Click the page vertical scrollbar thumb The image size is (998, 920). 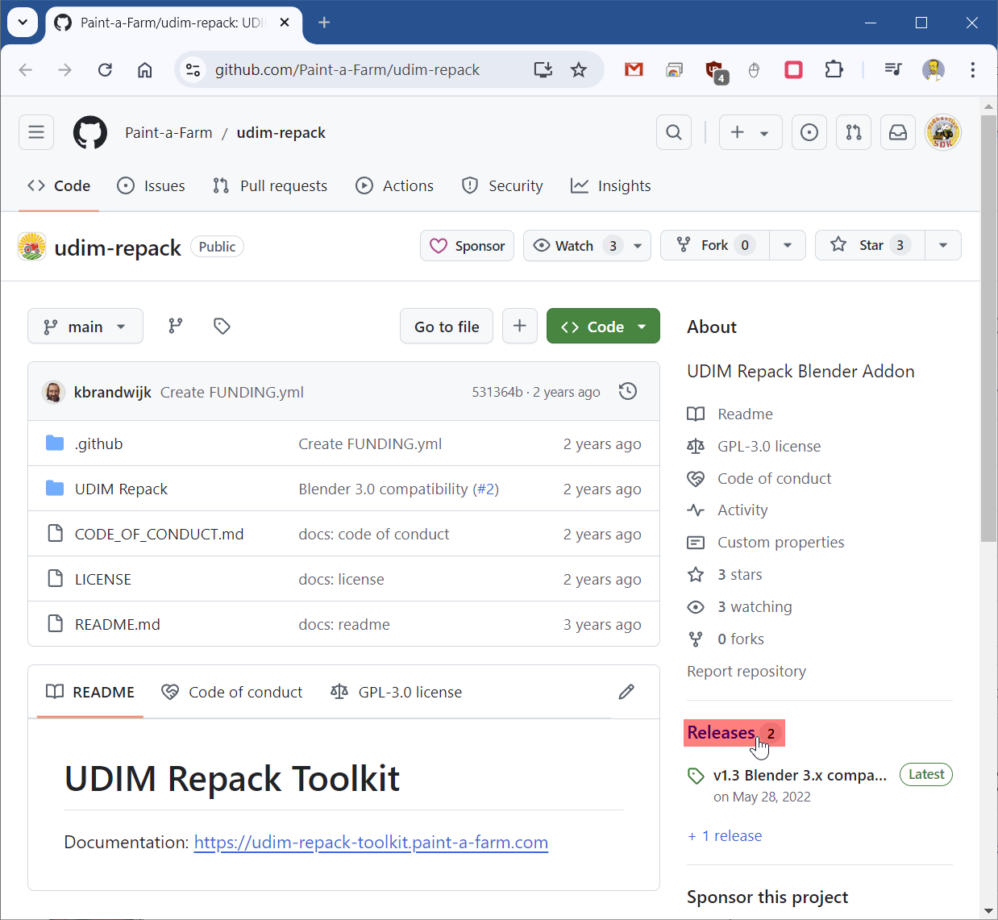pyautogui.click(x=988, y=328)
